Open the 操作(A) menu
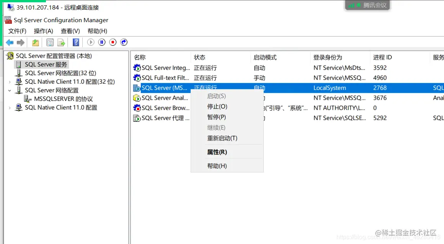Screen dimensions: 444x244 [x=43, y=31]
